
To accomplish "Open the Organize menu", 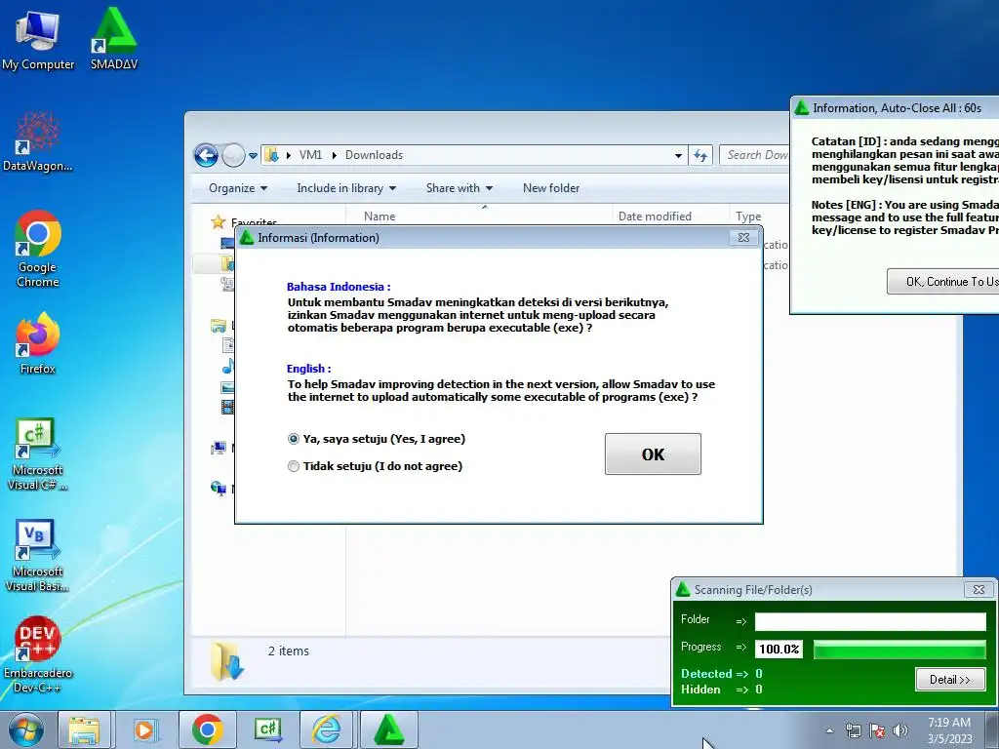I will click(238, 188).
